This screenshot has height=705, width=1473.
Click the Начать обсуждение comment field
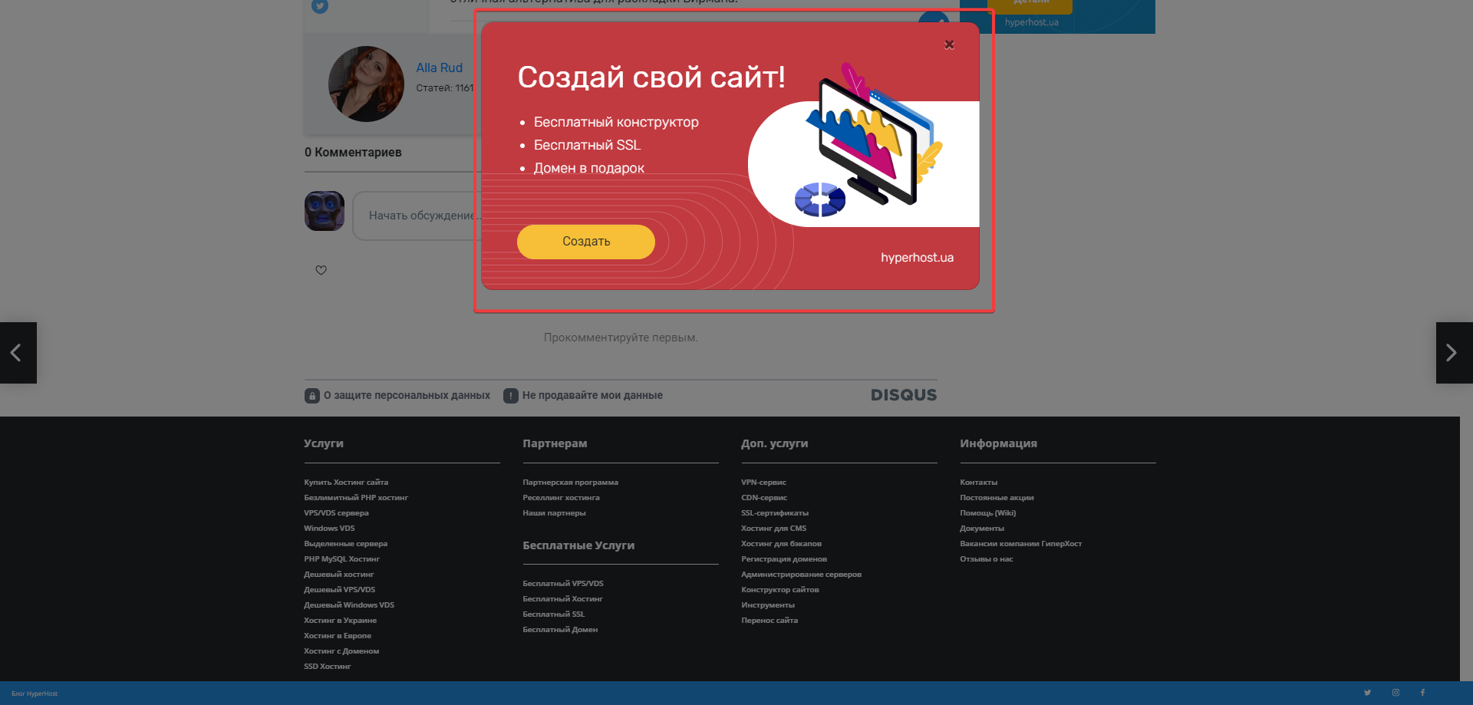(x=417, y=216)
